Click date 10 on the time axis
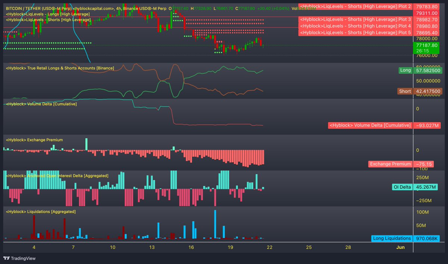 [x=112, y=247]
